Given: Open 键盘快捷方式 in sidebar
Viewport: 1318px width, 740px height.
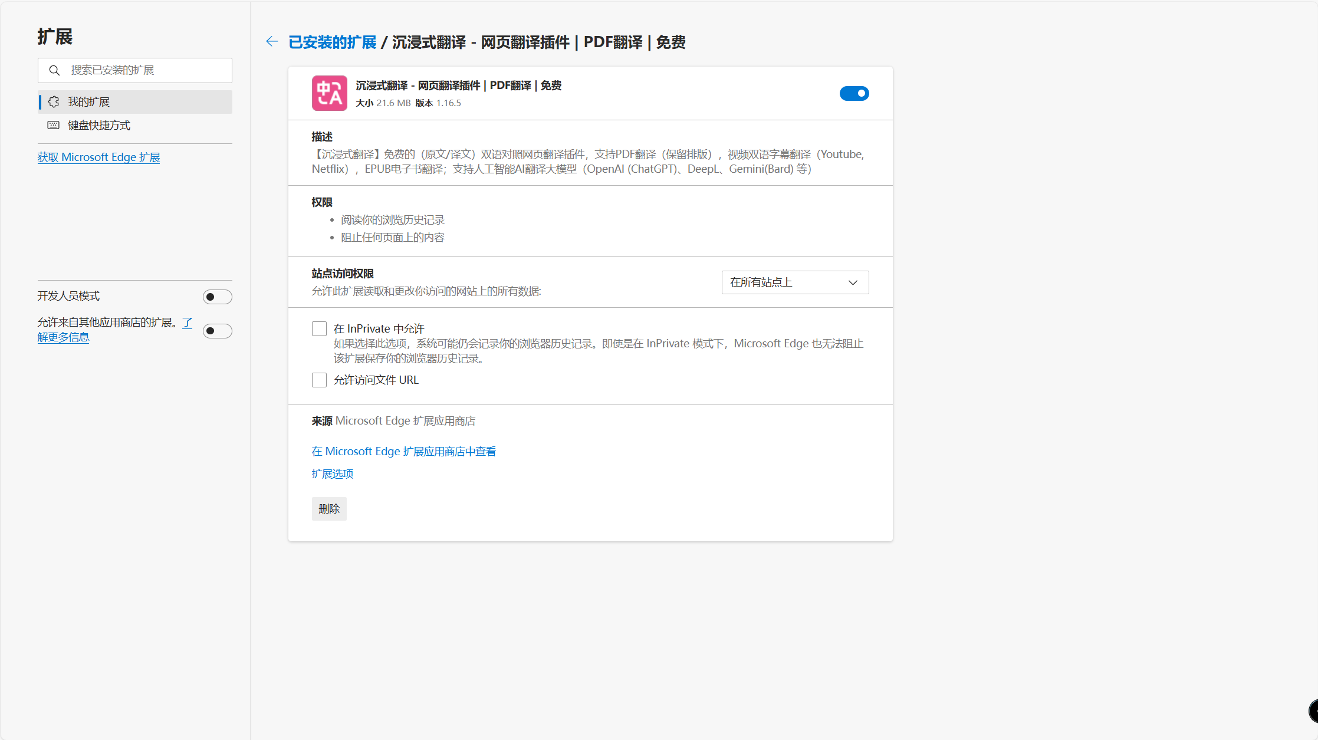Looking at the screenshot, I should click(135, 125).
